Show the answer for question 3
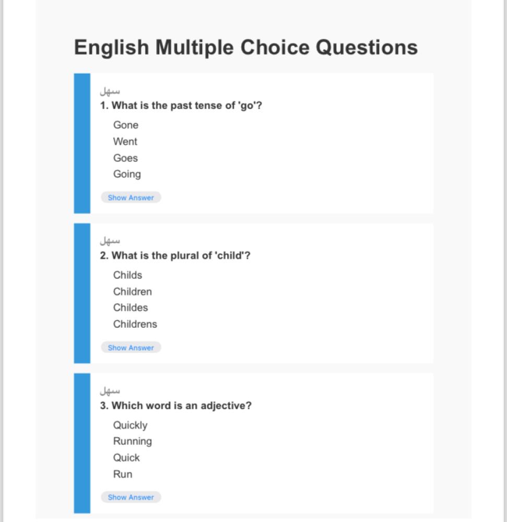Screen dimensions: 507x522 [x=131, y=497]
